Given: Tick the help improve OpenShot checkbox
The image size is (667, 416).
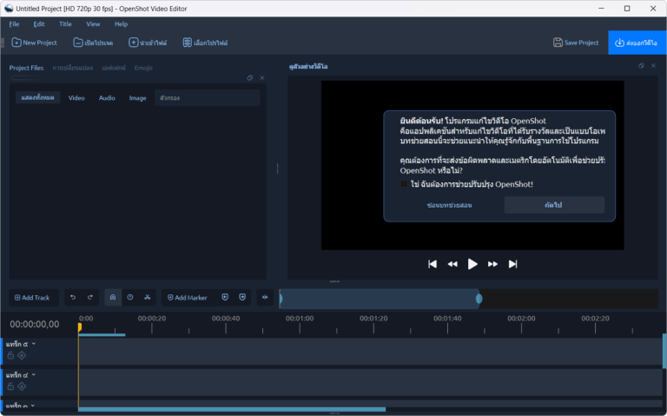Looking at the screenshot, I should [x=404, y=184].
